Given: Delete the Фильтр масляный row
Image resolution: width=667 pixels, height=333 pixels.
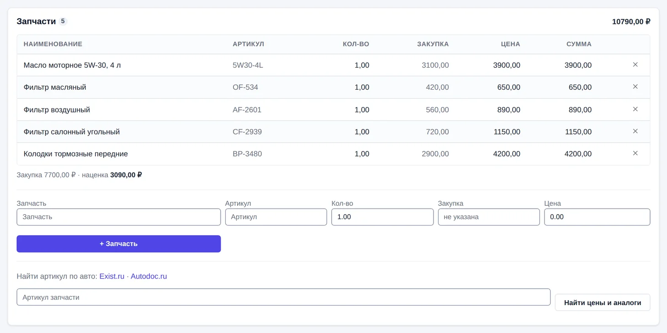Looking at the screenshot, I should 635,87.
